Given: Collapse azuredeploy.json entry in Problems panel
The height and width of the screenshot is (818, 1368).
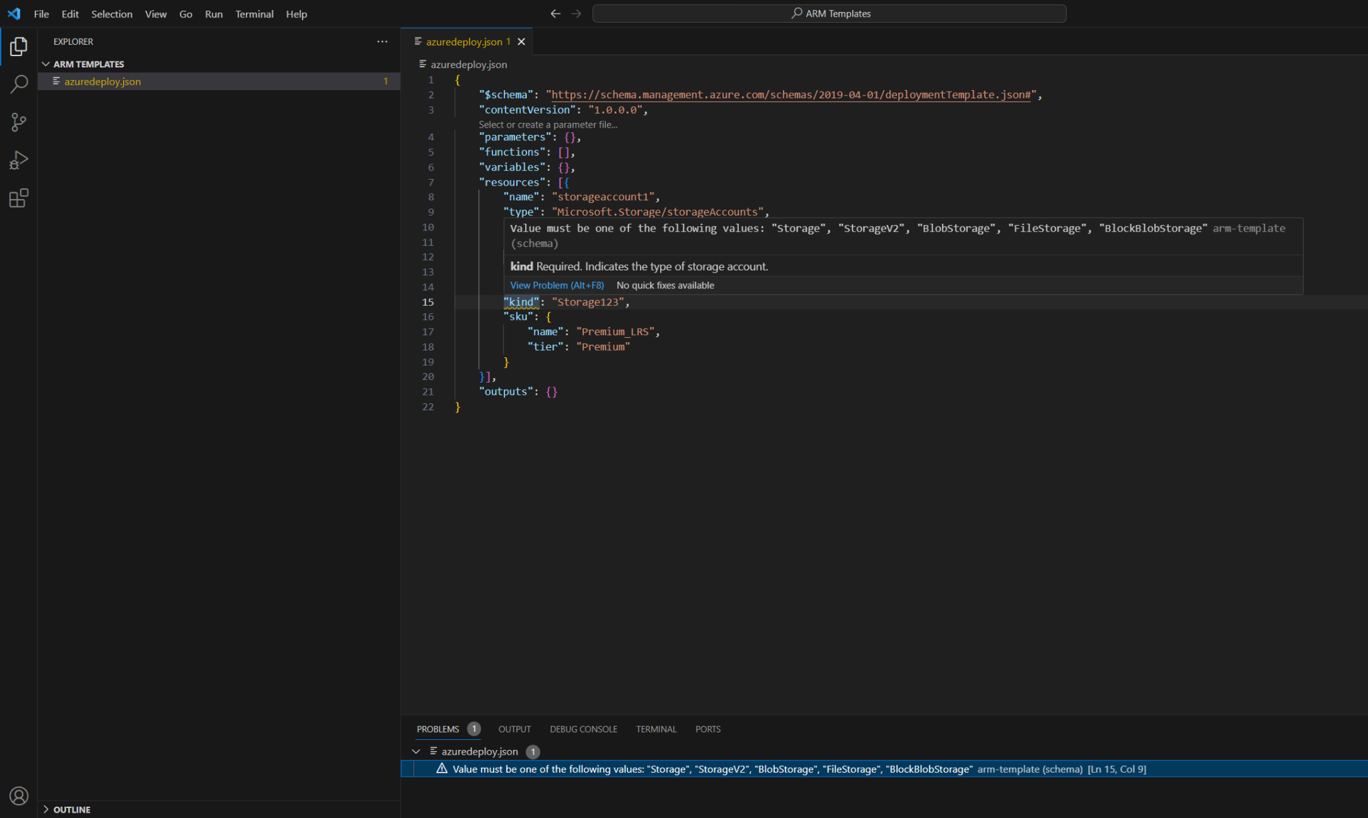Looking at the screenshot, I should [416, 751].
